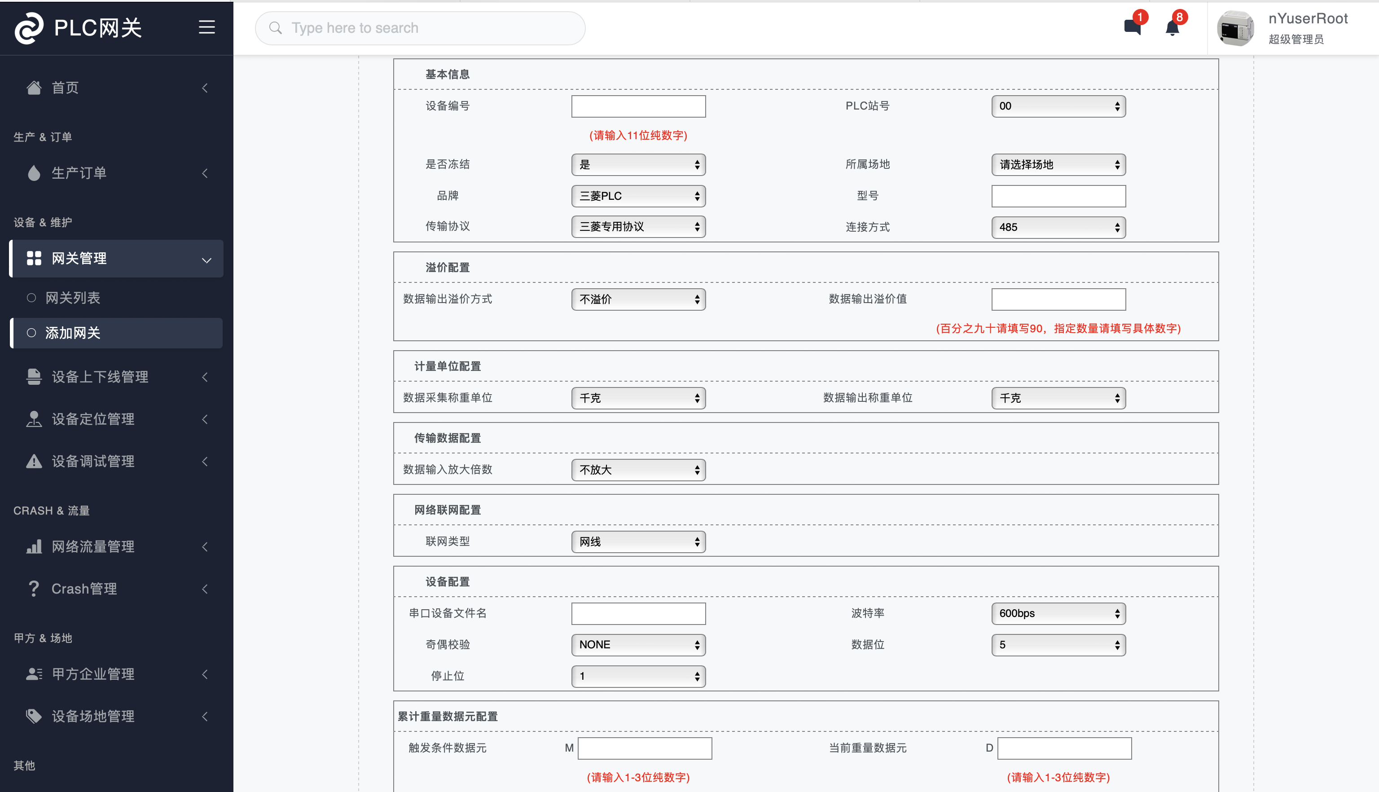
Task: Expand the 首页 sidebar menu
Action: (208, 87)
